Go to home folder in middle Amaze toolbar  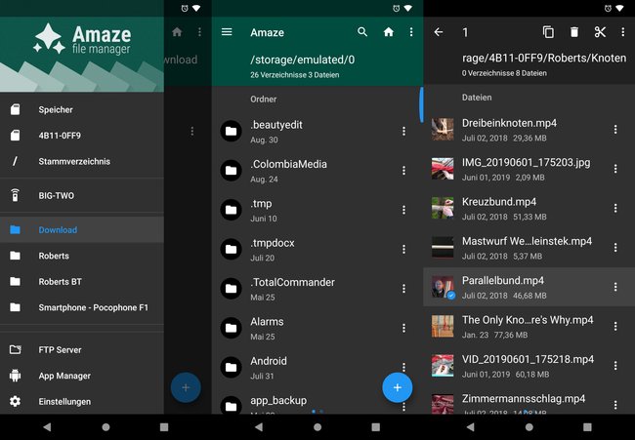coord(389,32)
